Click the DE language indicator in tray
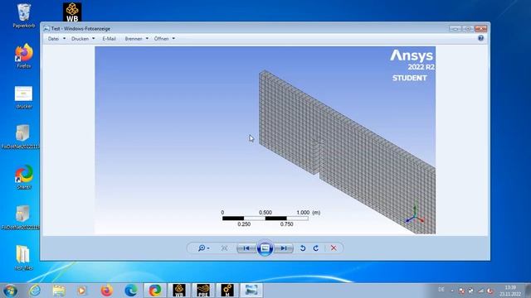This screenshot has height=298, width=531. [x=441, y=290]
